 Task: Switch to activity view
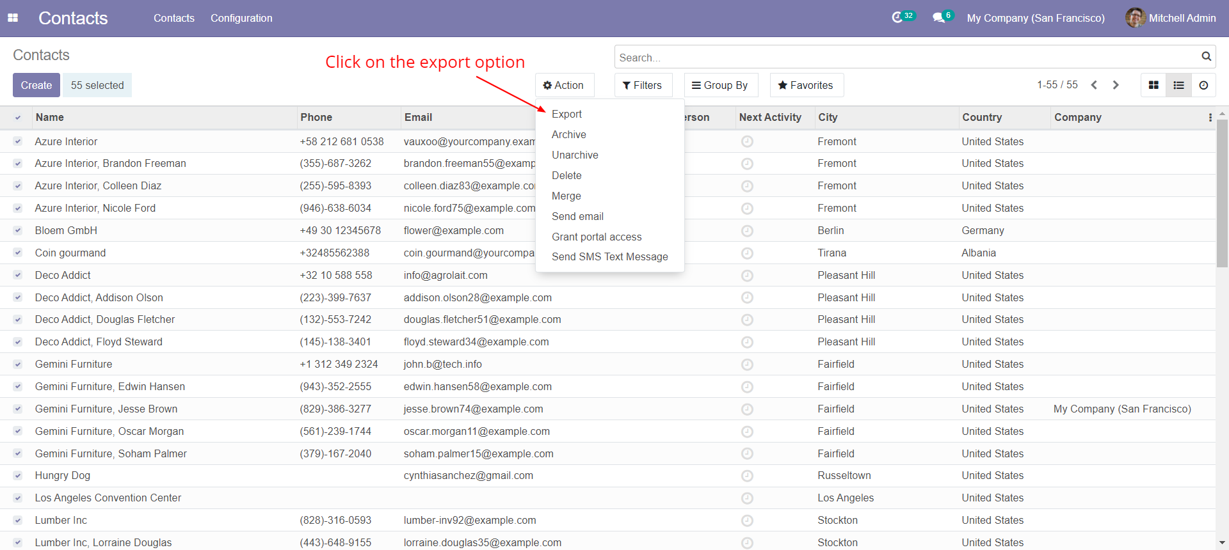[1203, 85]
